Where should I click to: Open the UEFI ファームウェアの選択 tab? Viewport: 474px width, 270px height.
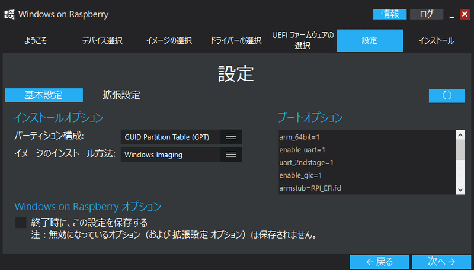click(303, 40)
